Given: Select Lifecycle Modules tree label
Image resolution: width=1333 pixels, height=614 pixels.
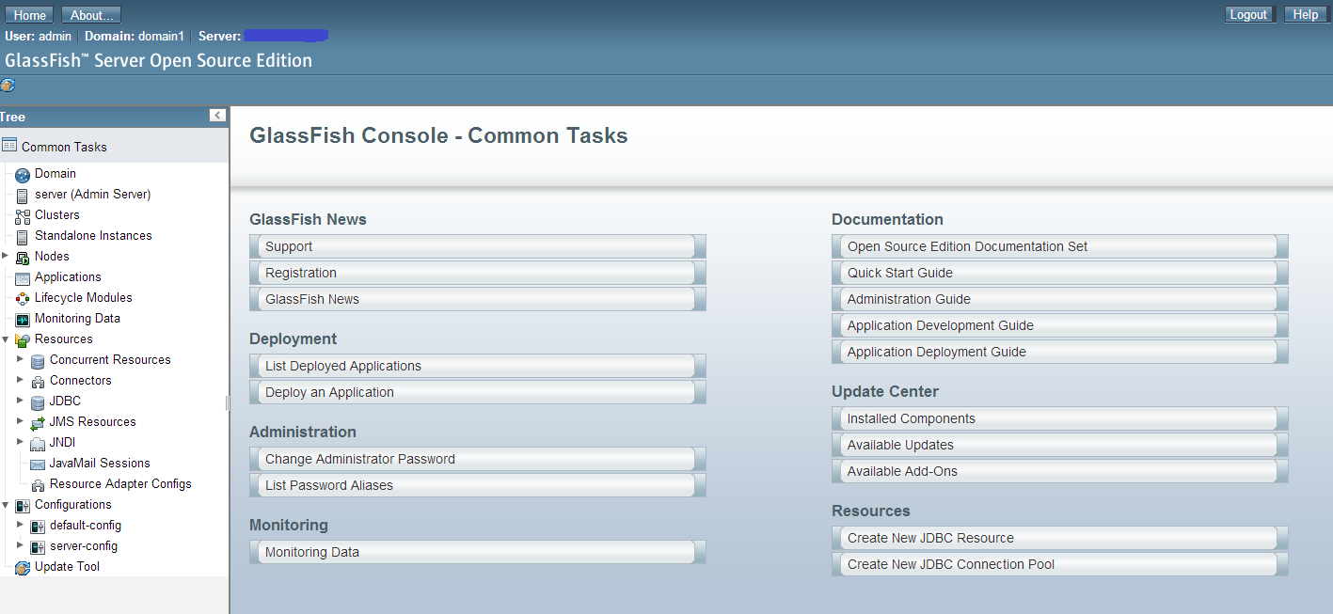Looking at the screenshot, I should tap(84, 298).
